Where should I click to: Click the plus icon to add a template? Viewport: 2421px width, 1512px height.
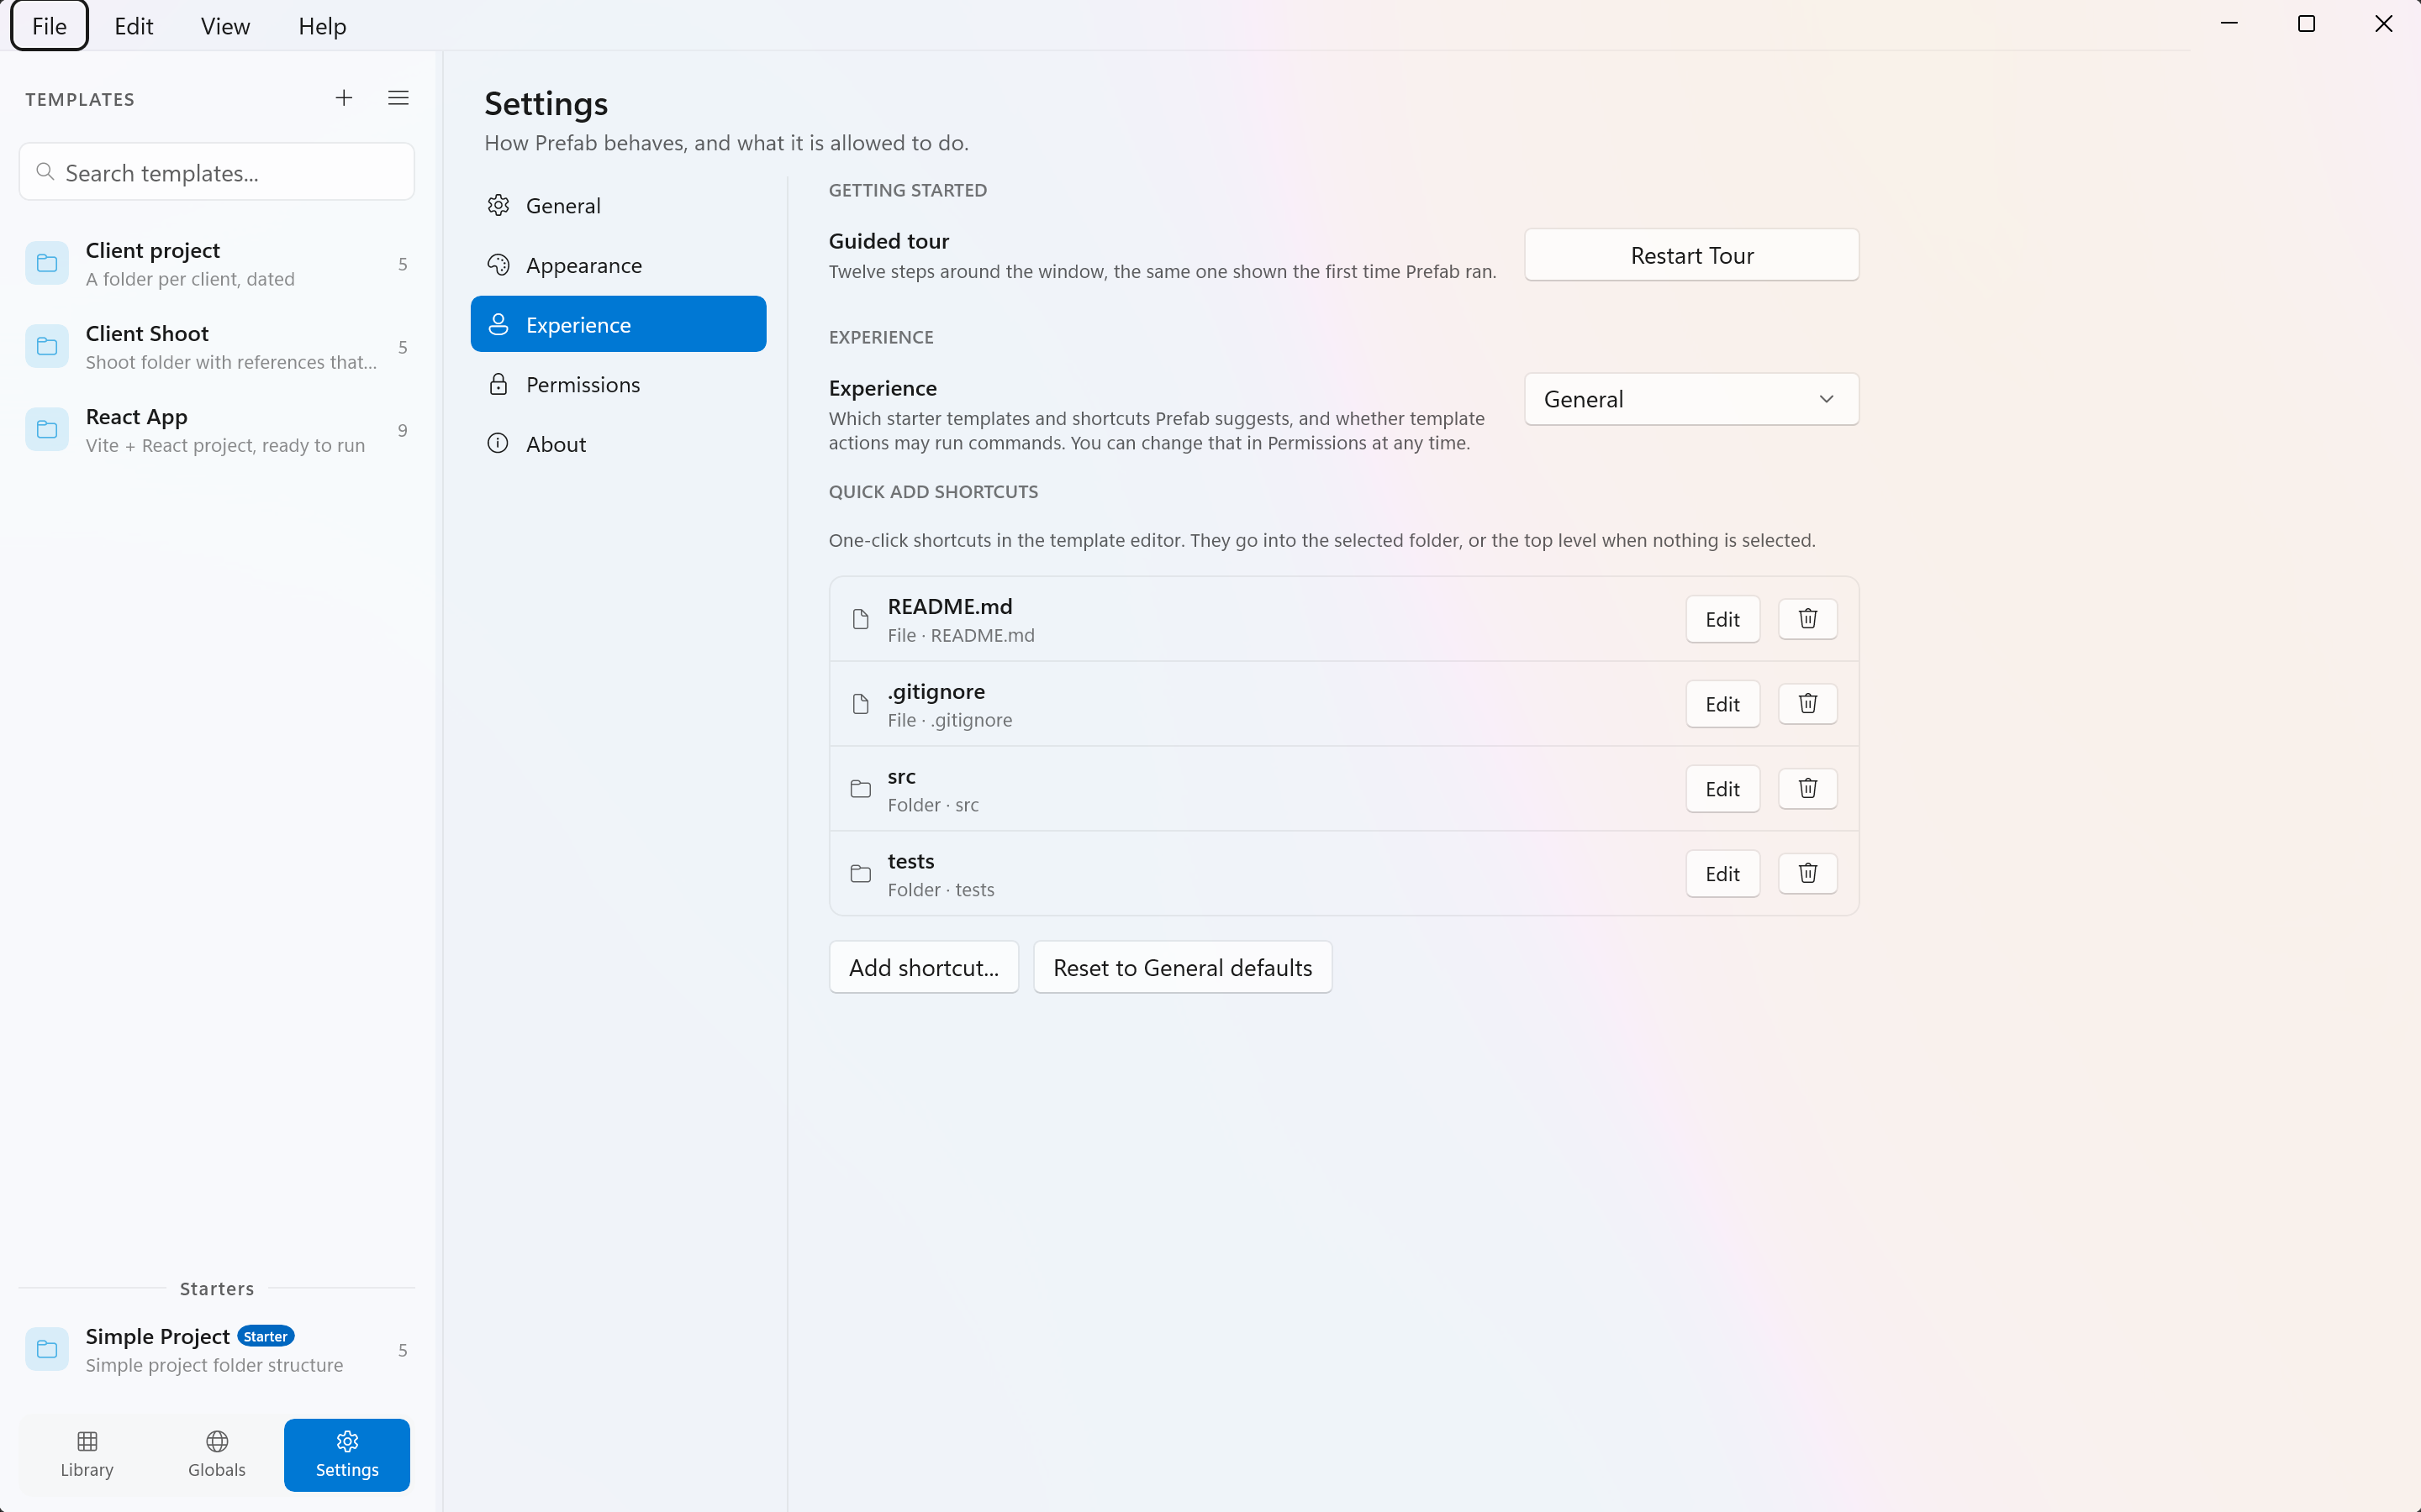pos(343,98)
